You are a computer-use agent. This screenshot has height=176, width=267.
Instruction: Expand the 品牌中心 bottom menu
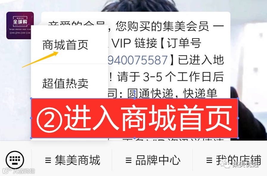152,160
